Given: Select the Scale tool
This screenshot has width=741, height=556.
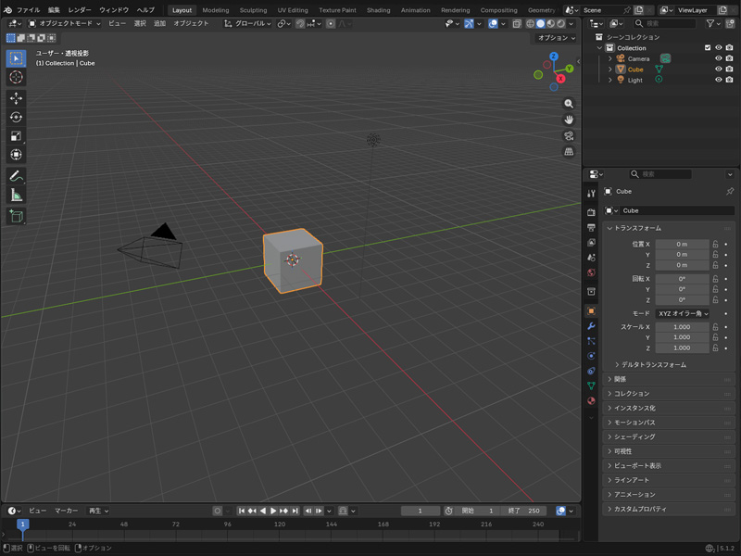Looking at the screenshot, I should pos(16,136).
